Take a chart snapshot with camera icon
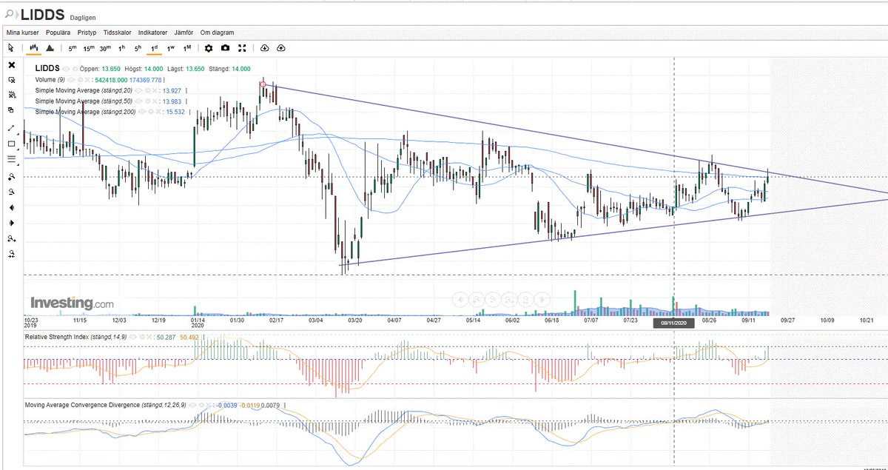 [225, 48]
